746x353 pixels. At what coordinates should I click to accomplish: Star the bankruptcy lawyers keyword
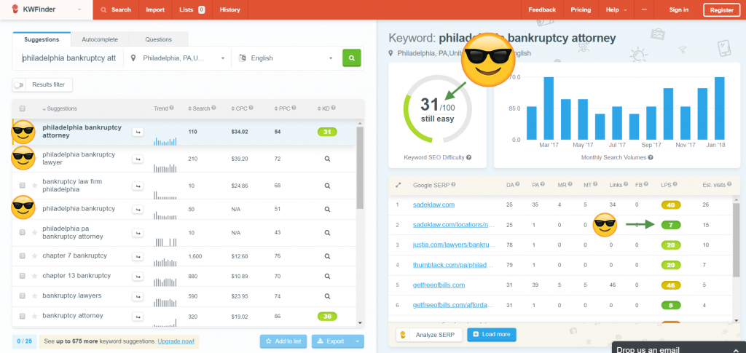tap(34, 296)
